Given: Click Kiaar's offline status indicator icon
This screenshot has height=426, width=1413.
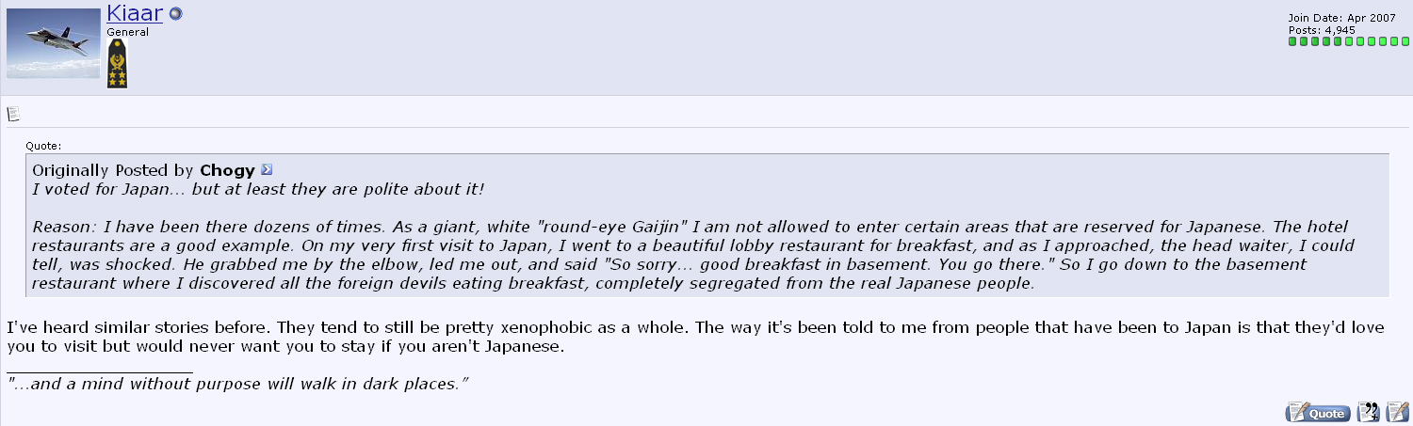Looking at the screenshot, I should (x=176, y=14).
